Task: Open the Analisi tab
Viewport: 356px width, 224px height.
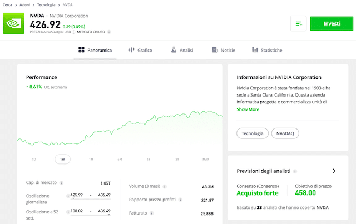Action: click(182, 50)
